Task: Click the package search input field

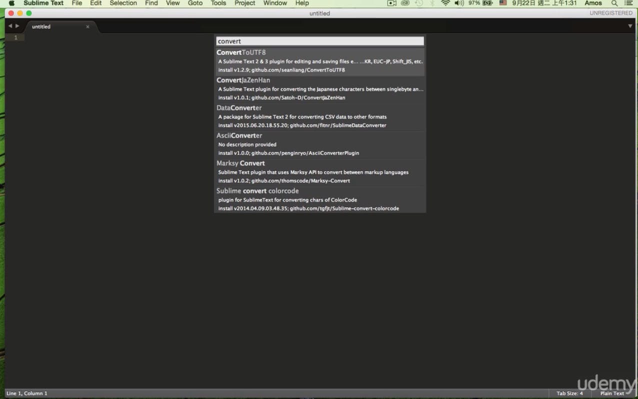Action: pyautogui.click(x=320, y=41)
